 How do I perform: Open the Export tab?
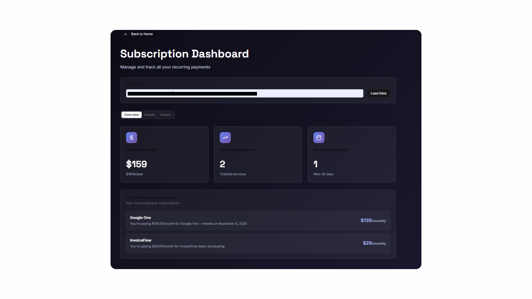(165, 115)
